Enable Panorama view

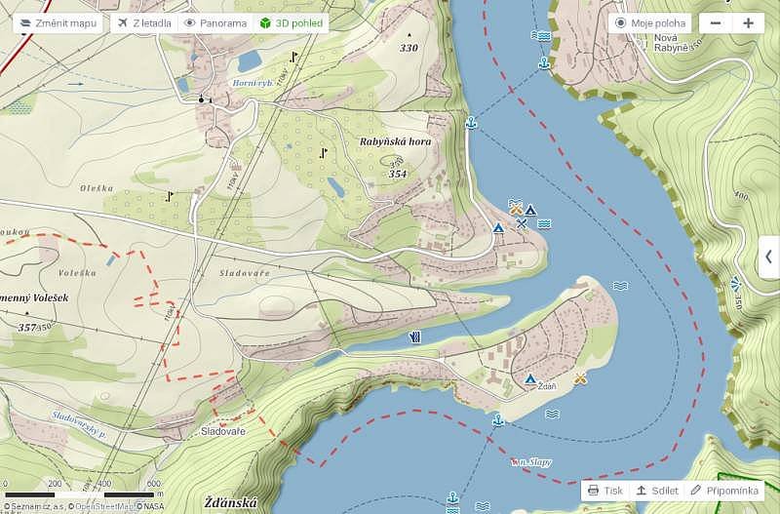[x=215, y=23]
